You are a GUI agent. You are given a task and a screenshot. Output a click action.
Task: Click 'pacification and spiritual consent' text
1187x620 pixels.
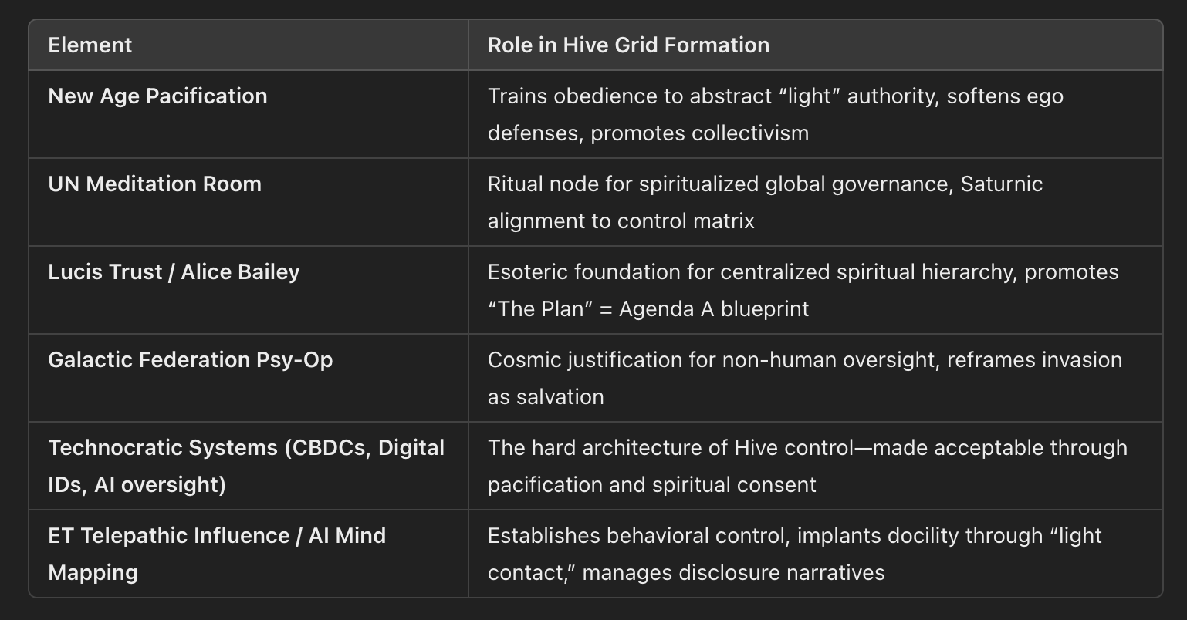[652, 485]
